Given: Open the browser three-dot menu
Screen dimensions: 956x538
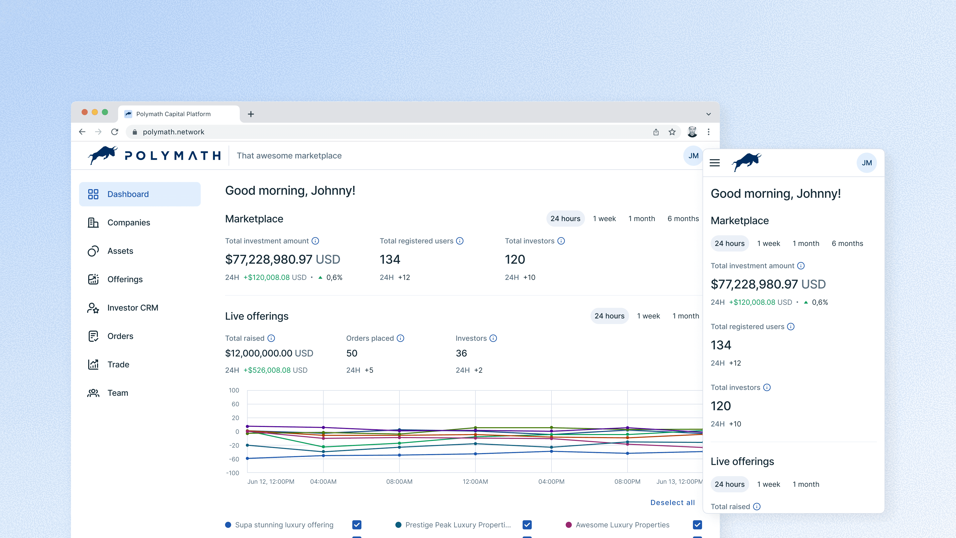Looking at the screenshot, I should tap(708, 132).
